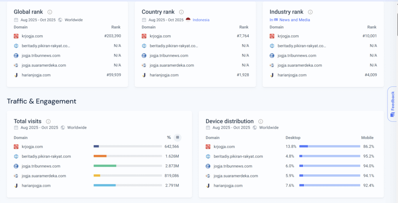Click the green jogja.tribunnews.com visits bar
The image size is (398, 203).
point(105,166)
